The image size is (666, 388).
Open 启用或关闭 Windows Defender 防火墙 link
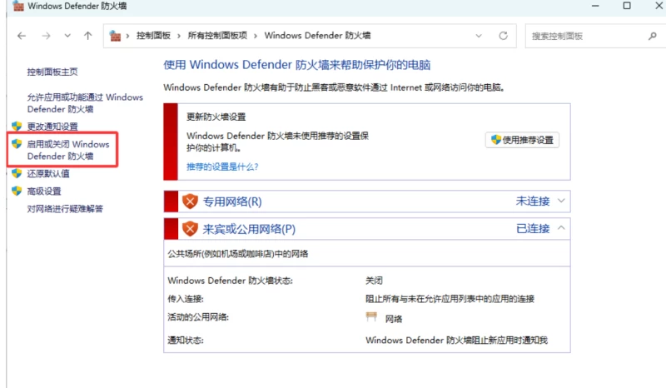pos(67,150)
